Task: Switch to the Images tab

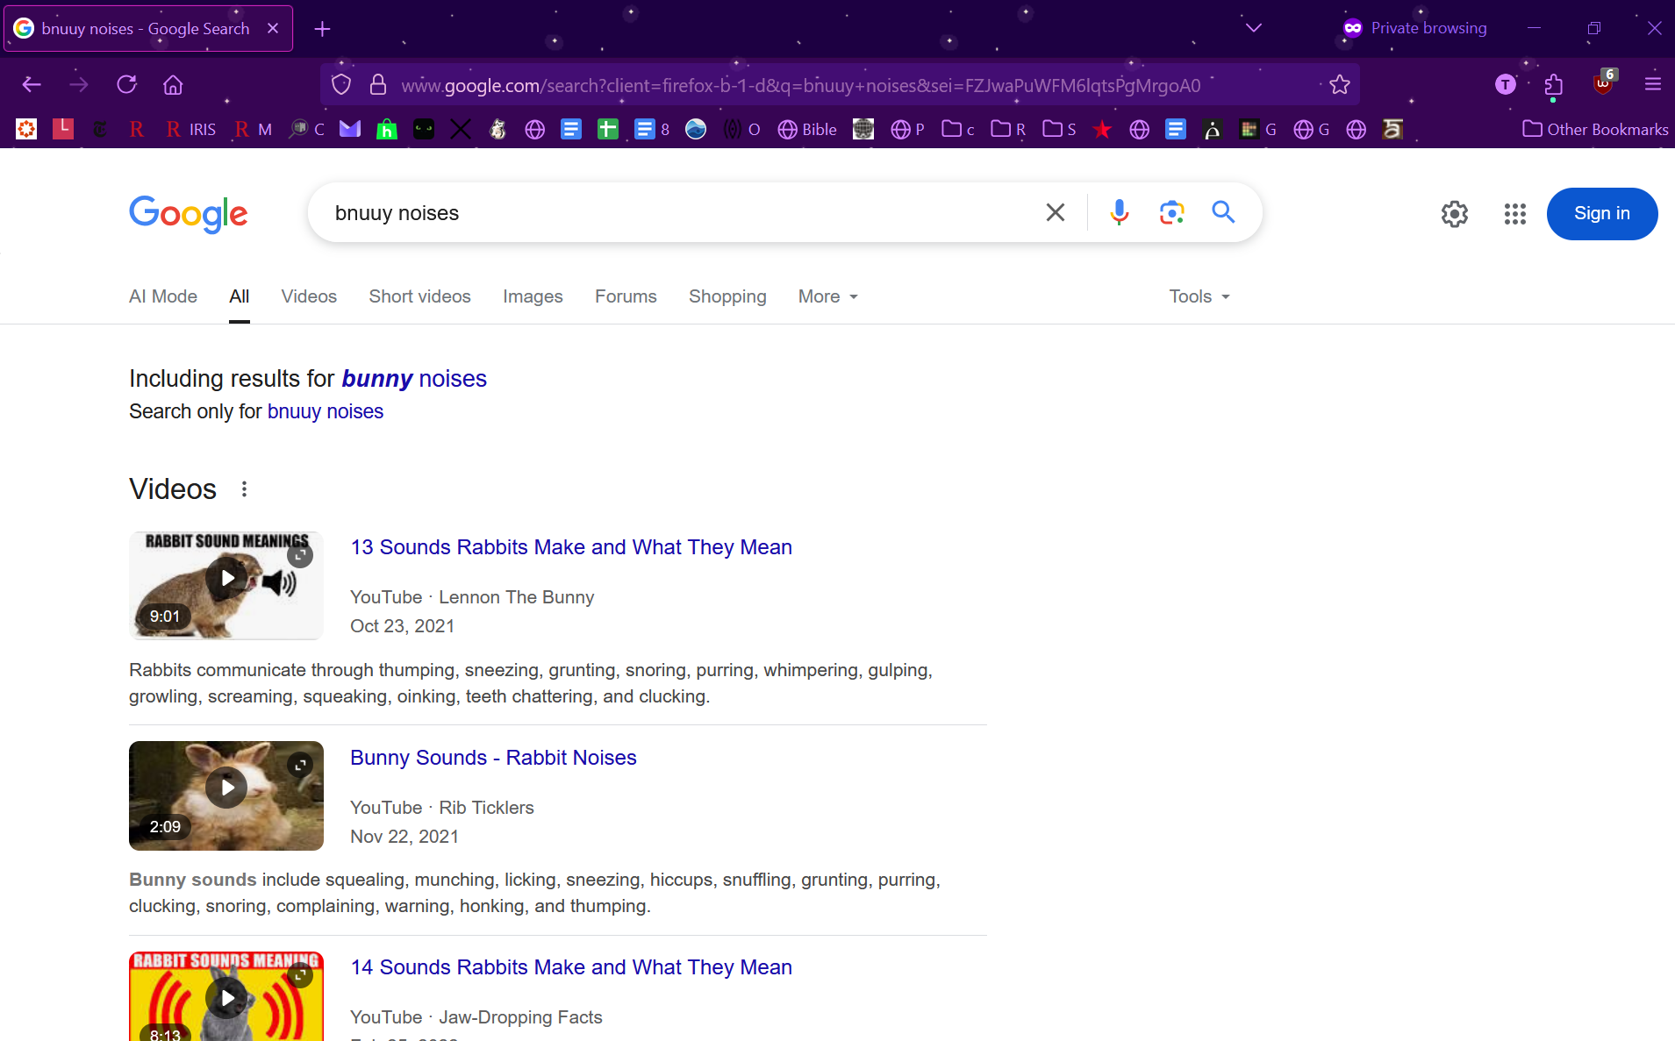Action: 533,296
